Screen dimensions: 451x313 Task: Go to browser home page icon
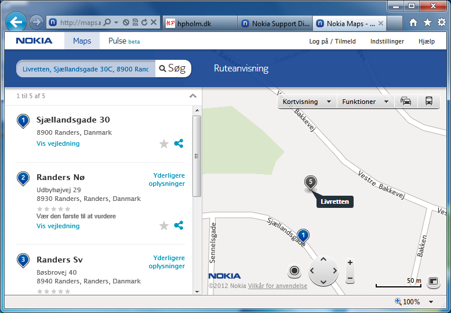[x=413, y=23]
